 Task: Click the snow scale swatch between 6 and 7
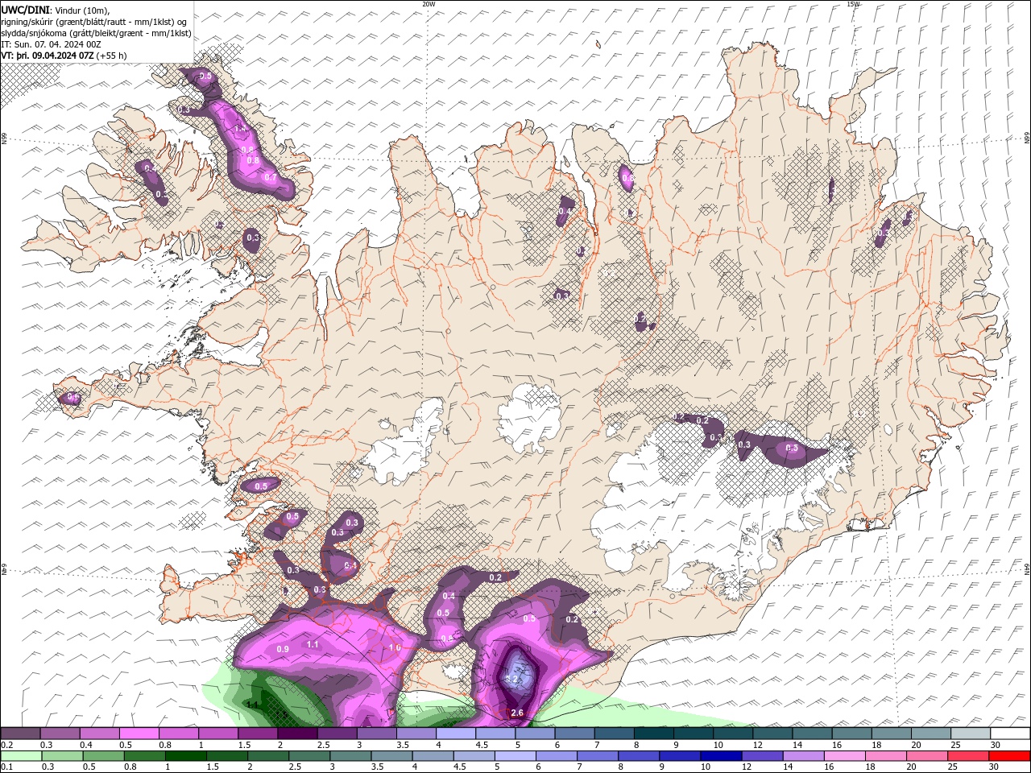point(574,734)
